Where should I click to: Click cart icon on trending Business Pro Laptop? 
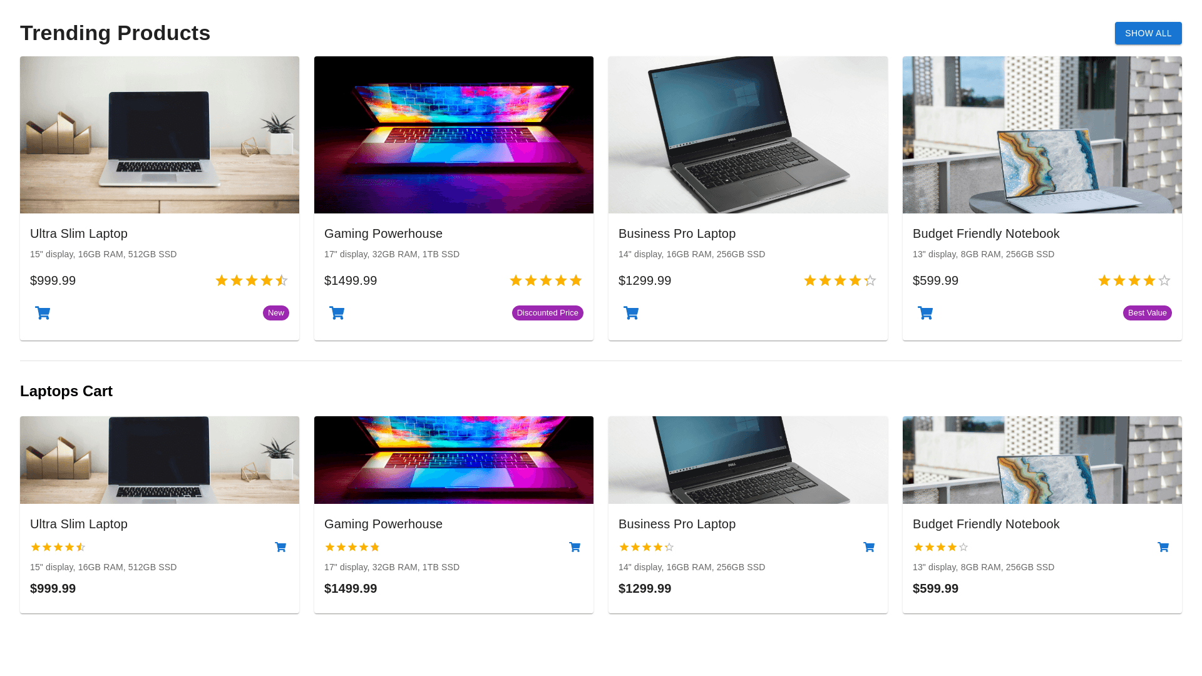click(631, 313)
